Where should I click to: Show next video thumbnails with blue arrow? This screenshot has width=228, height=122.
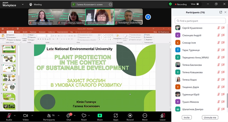pos(148,17)
